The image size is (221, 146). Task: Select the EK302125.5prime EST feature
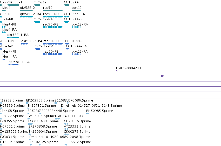(35, 145)
